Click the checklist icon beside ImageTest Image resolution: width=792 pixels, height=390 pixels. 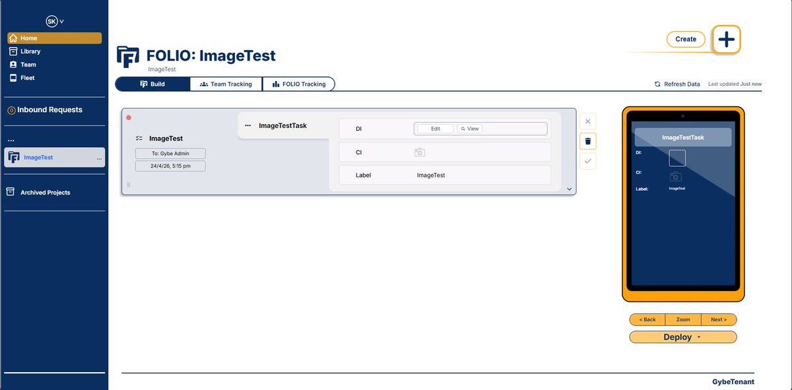pyautogui.click(x=139, y=139)
